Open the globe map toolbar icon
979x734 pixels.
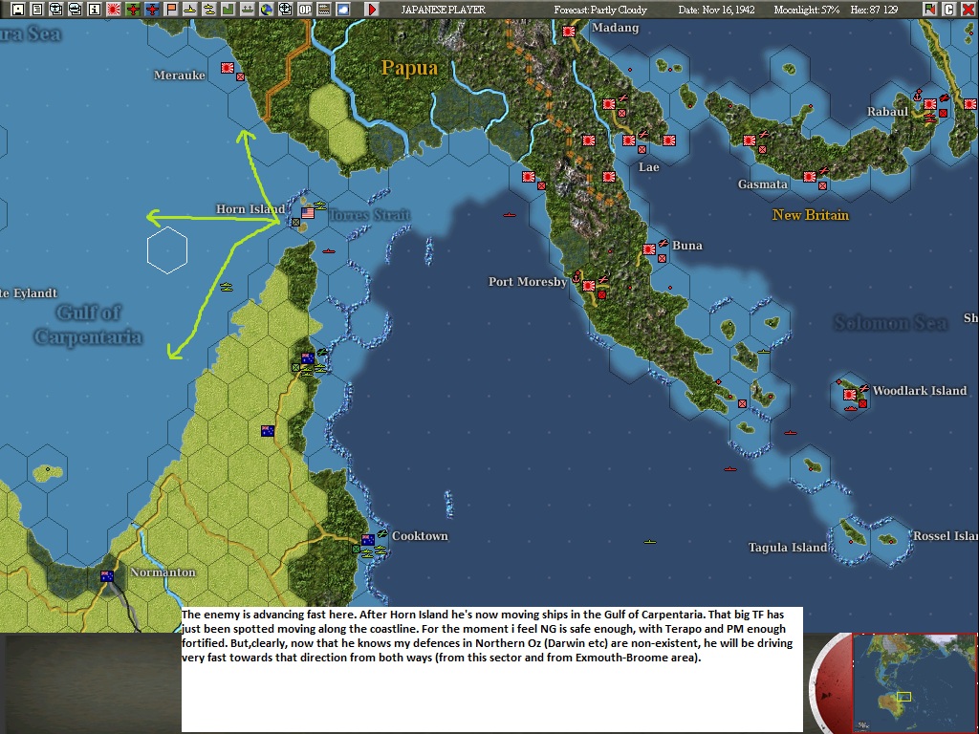click(266, 10)
